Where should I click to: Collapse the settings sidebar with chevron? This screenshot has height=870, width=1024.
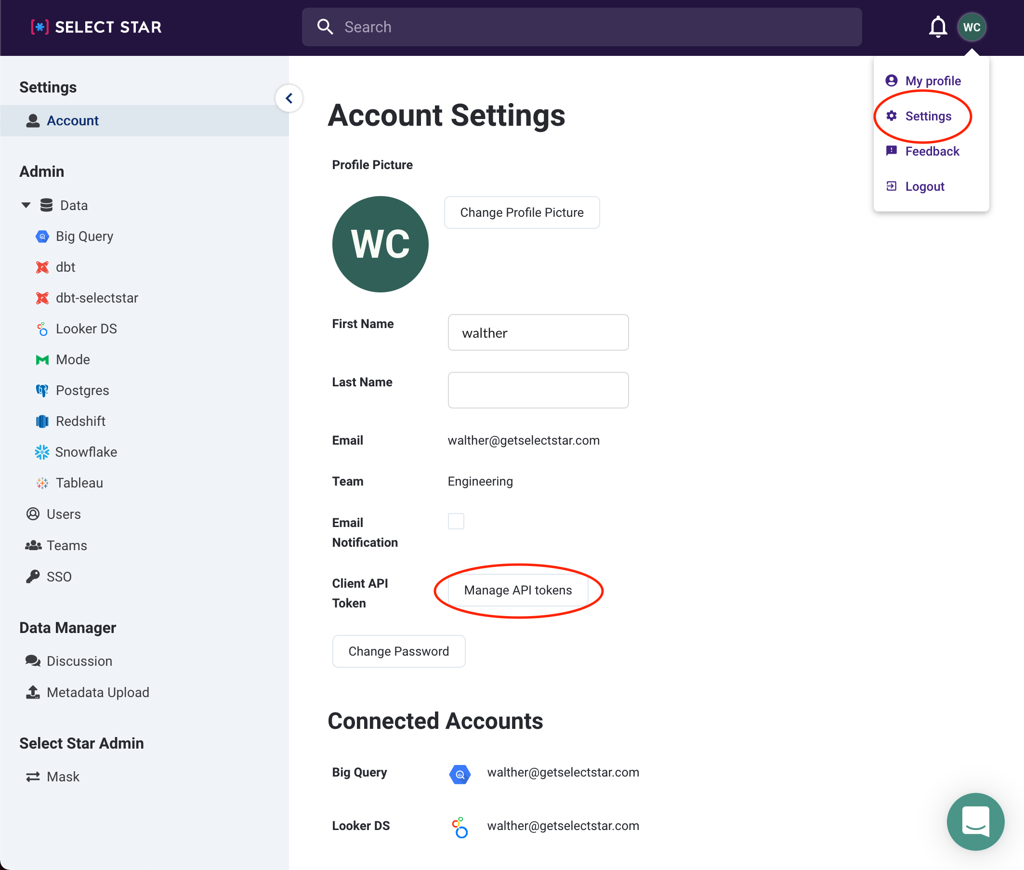tap(289, 98)
